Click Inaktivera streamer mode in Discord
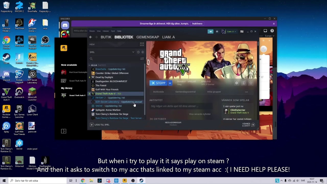Screen dimensions: 327x184 tap(197, 24)
